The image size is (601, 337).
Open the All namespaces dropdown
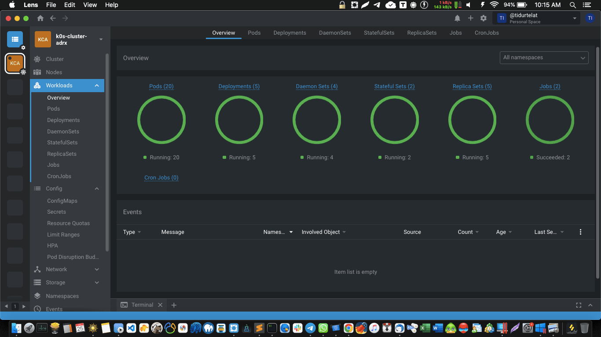click(x=544, y=57)
